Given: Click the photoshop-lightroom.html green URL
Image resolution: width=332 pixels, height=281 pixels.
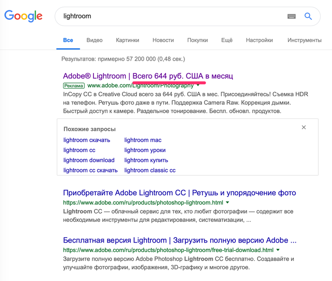Looking at the screenshot, I should click(143, 202).
